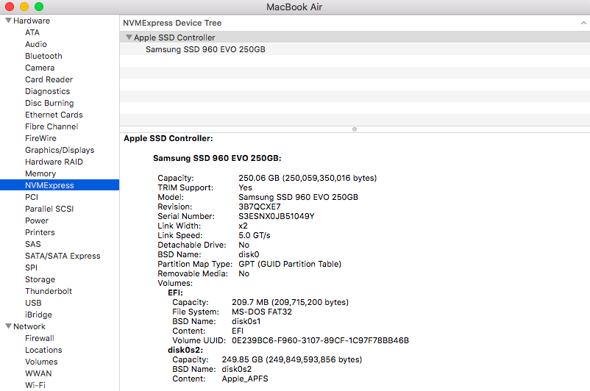Select SATA/SATA Express in the sidebar
590x391 pixels.
point(63,256)
